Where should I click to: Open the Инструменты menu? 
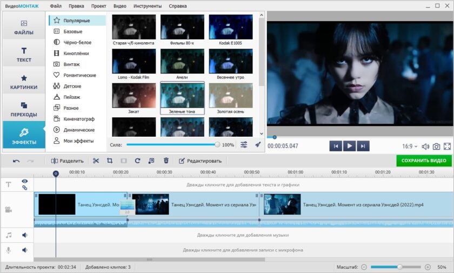tap(147, 6)
